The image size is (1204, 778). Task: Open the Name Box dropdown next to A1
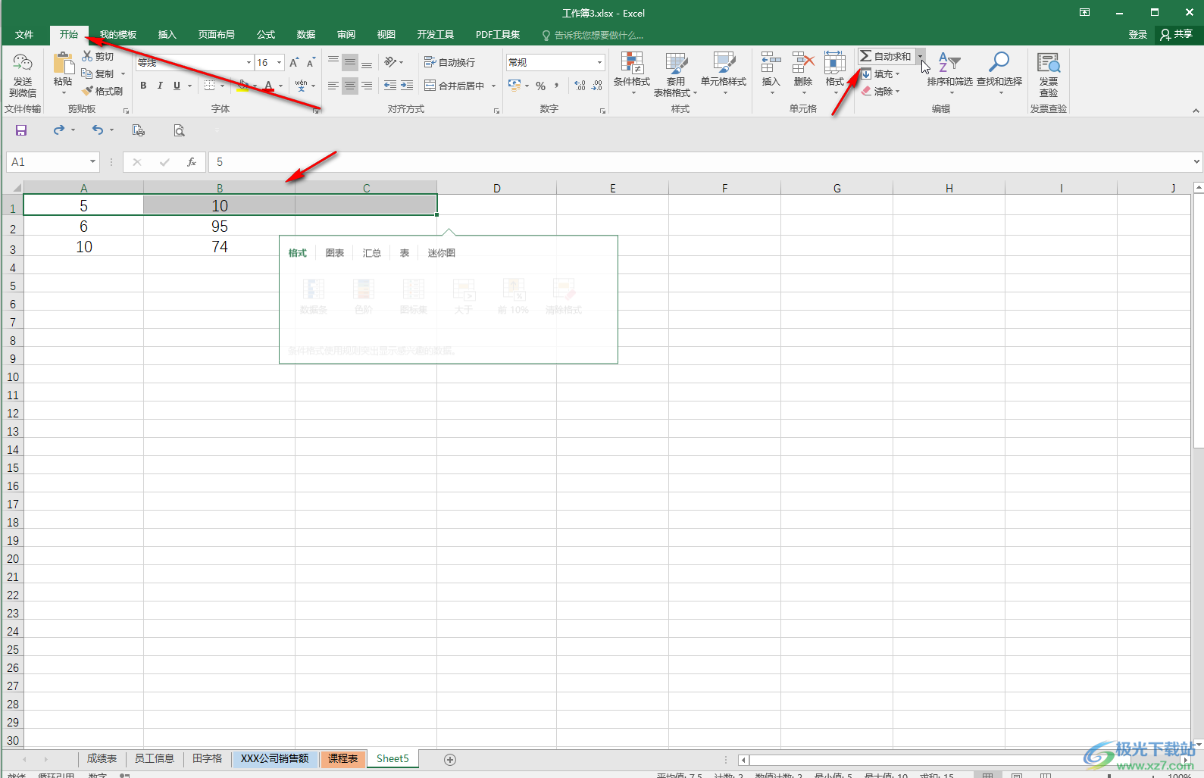pos(92,161)
